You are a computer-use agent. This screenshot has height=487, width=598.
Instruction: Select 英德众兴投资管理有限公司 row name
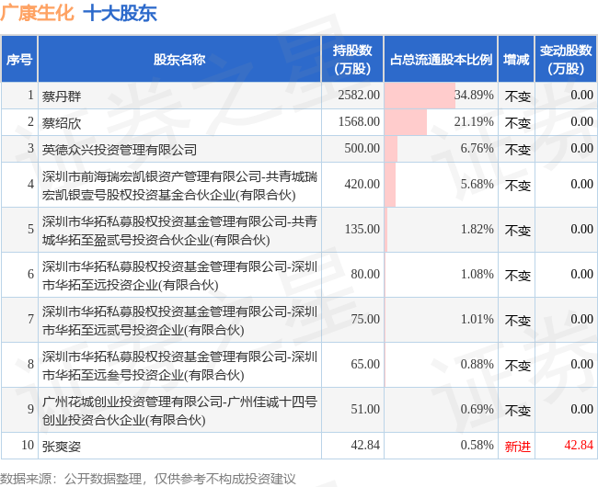pyautogui.click(x=120, y=149)
